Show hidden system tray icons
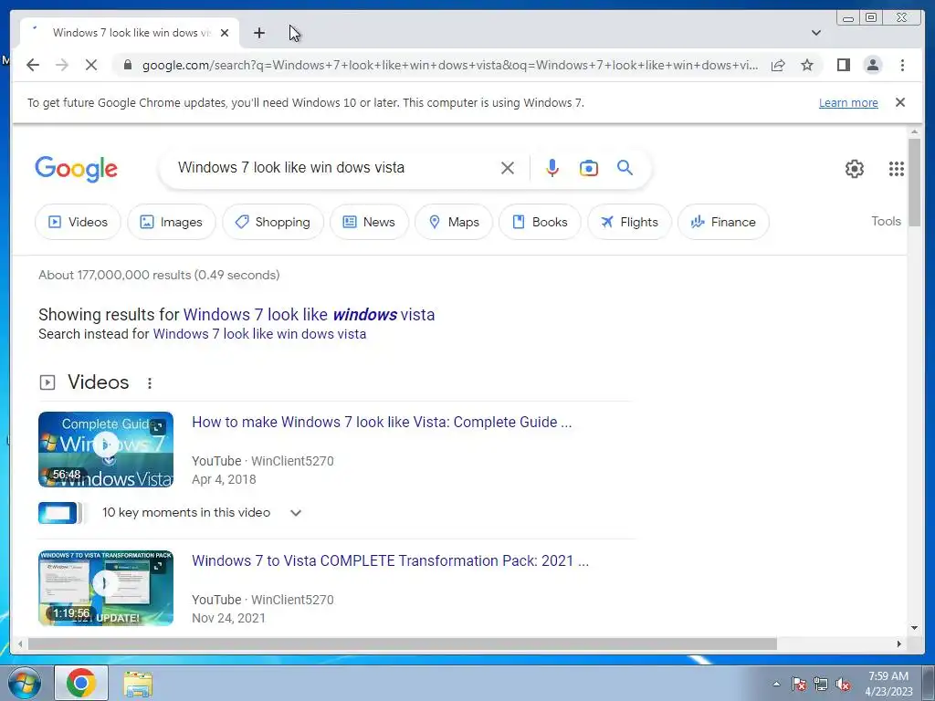The width and height of the screenshot is (935, 701). [776, 684]
